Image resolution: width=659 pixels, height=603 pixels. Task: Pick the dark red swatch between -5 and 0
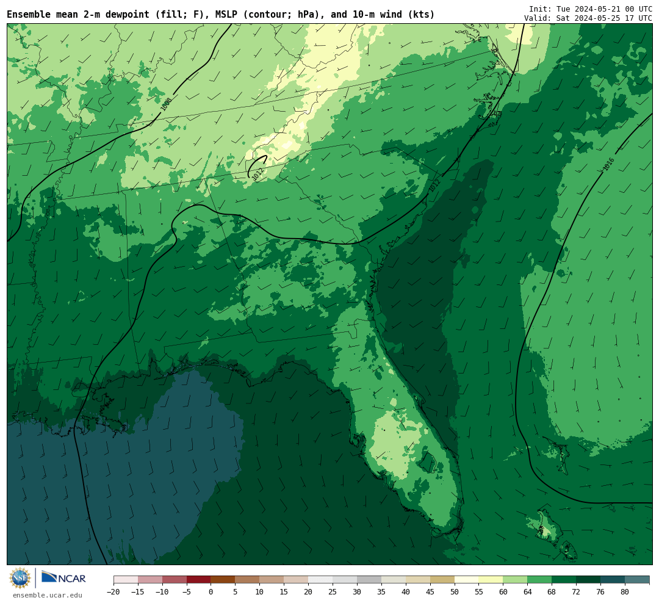coord(199,580)
